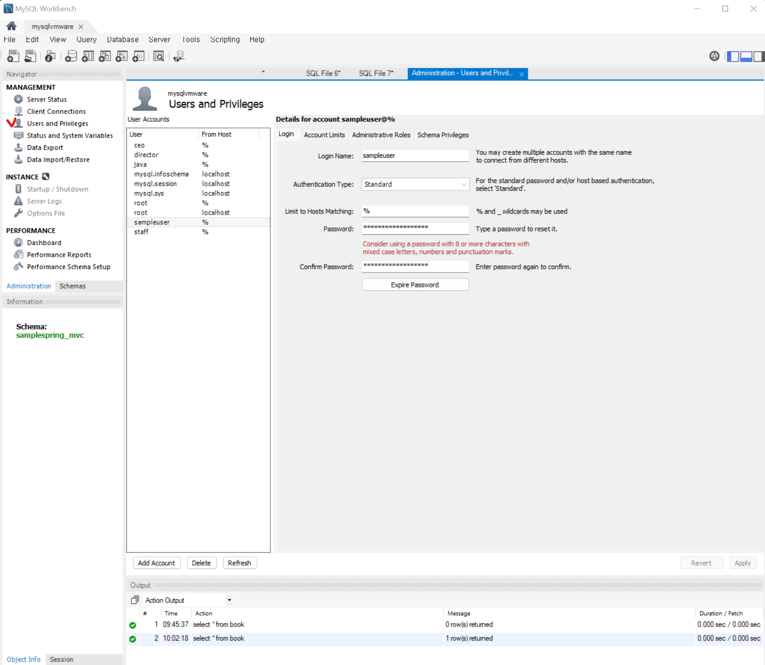Open the Server menu
Image resolution: width=765 pixels, height=665 pixels.
[159, 39]
